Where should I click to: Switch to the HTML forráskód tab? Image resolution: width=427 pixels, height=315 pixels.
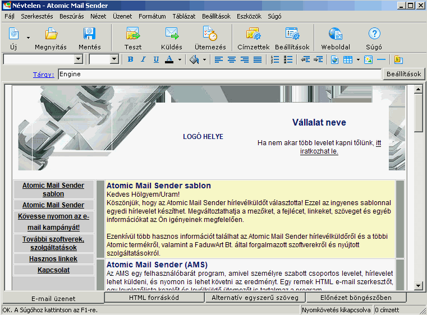pyautogui.click(x=154, y=298)
